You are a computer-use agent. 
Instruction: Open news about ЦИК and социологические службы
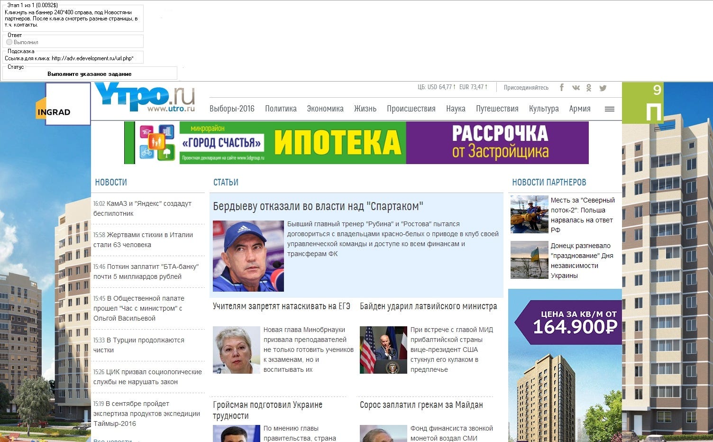[x=147, y=377]
